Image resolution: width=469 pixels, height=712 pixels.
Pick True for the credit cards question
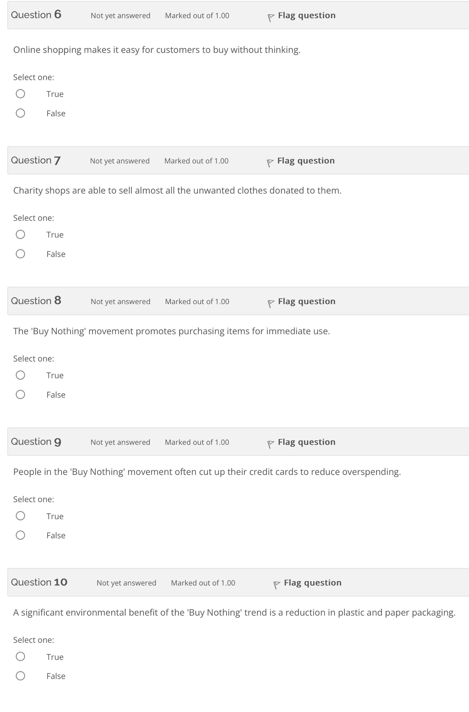tap(20, 516)
